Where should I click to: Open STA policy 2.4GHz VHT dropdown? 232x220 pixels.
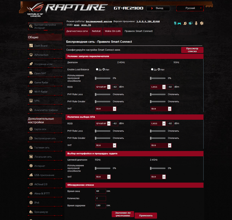[x=106, y=145]
